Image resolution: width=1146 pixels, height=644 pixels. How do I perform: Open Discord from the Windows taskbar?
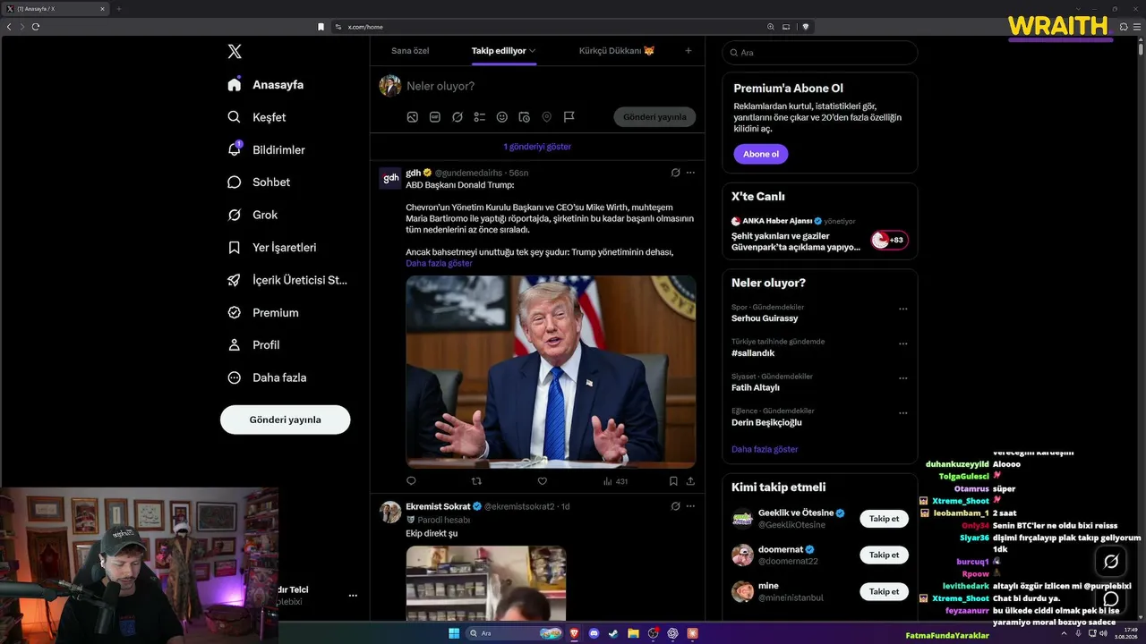tap(594, 633)
